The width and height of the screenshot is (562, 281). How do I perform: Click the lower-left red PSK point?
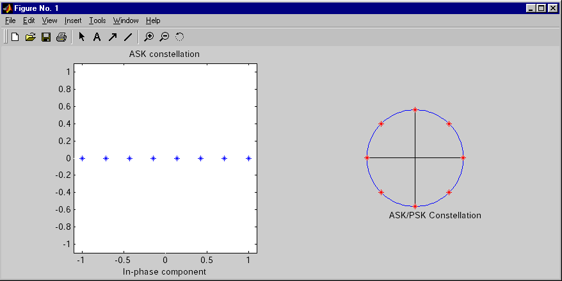click(x=381, y=192)
